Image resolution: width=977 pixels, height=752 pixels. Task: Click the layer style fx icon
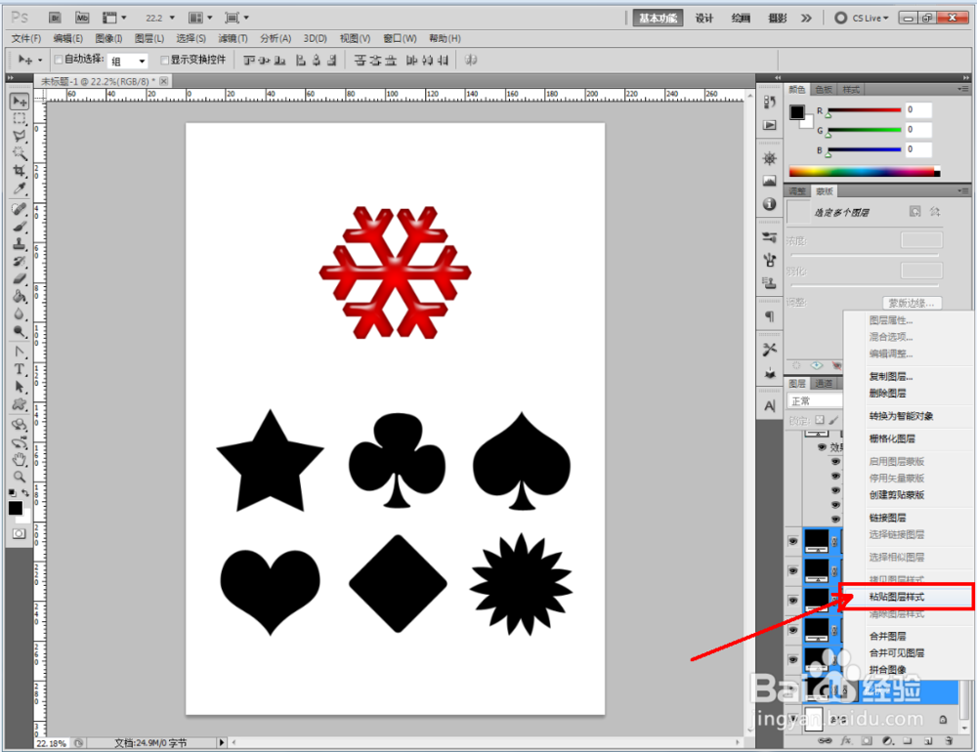click(845, 741)
